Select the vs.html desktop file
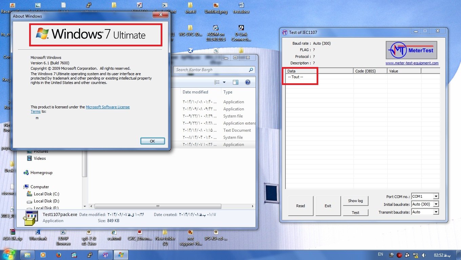This screenshot has width=461, height=260. [x=114, y=235]
